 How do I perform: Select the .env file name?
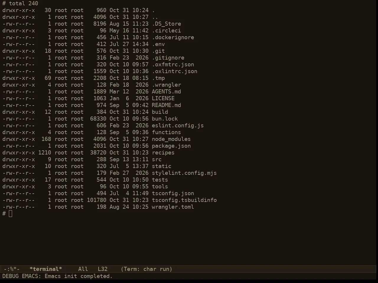click(x=158, y=44)
